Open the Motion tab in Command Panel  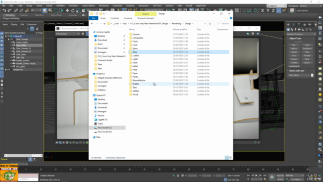[304, 25]
